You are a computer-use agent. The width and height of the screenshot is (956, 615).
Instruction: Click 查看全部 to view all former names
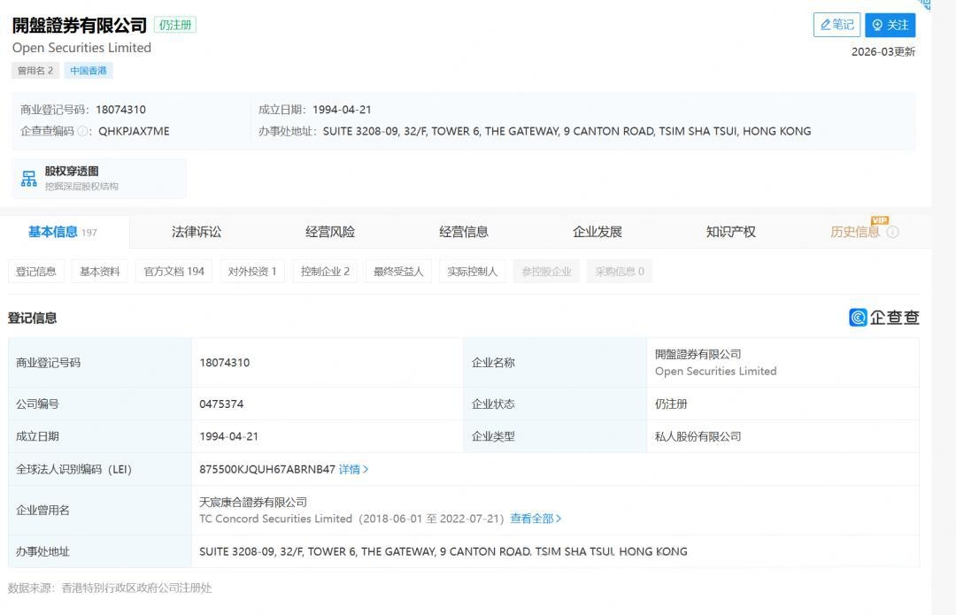pyautogui.click(x=536, y=519)
